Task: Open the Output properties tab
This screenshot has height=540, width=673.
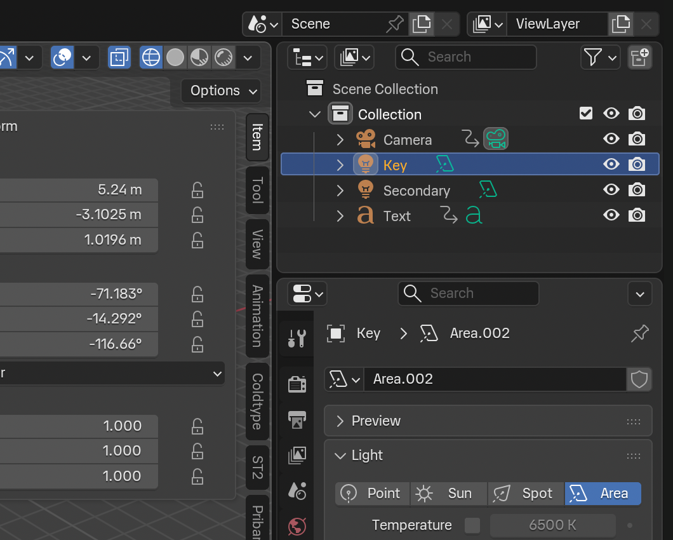Action: tap(297, 419)
